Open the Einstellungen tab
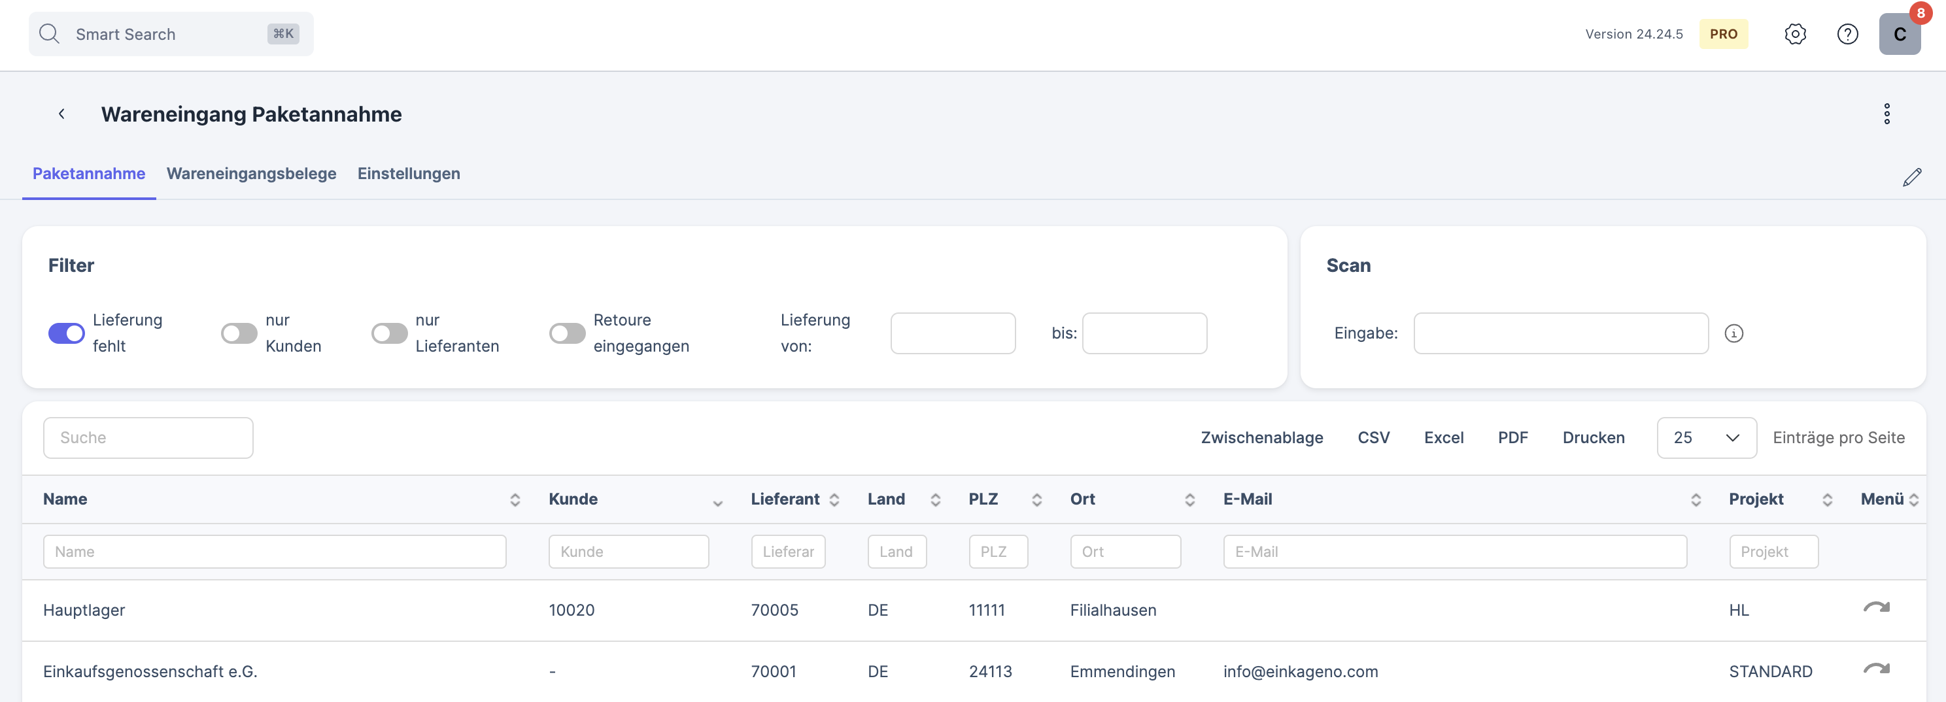This screenshot has width=1946, height=702. pyautogui.click(x=408, y=174)
